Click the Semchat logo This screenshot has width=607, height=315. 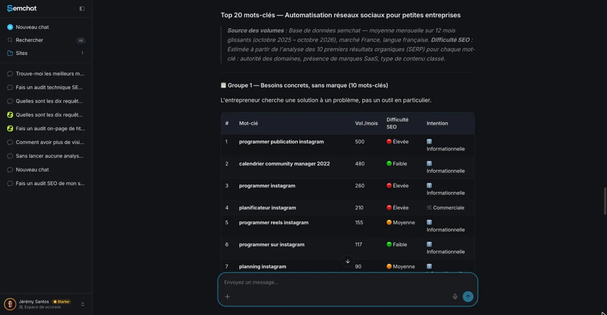point(22,8)
